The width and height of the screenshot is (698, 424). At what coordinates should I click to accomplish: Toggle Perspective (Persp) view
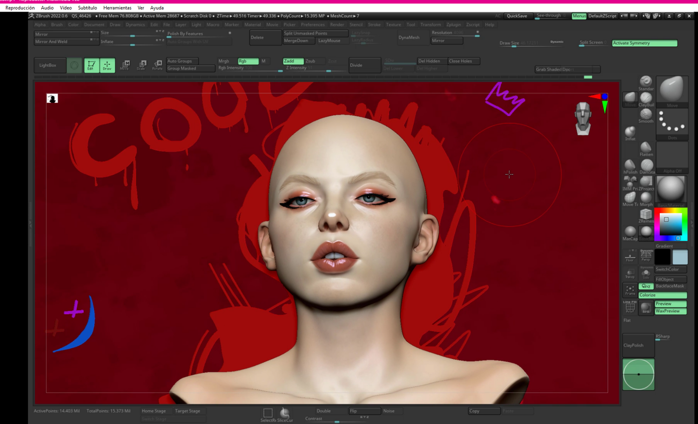646,256
